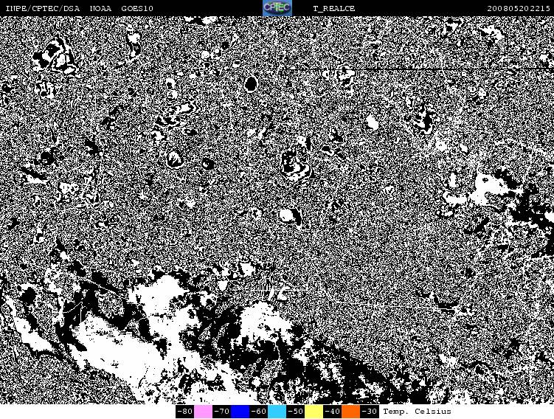Click the Temp. Celsius legend caption
Viewport: 554px width, 419px height.
pos(417,412)
